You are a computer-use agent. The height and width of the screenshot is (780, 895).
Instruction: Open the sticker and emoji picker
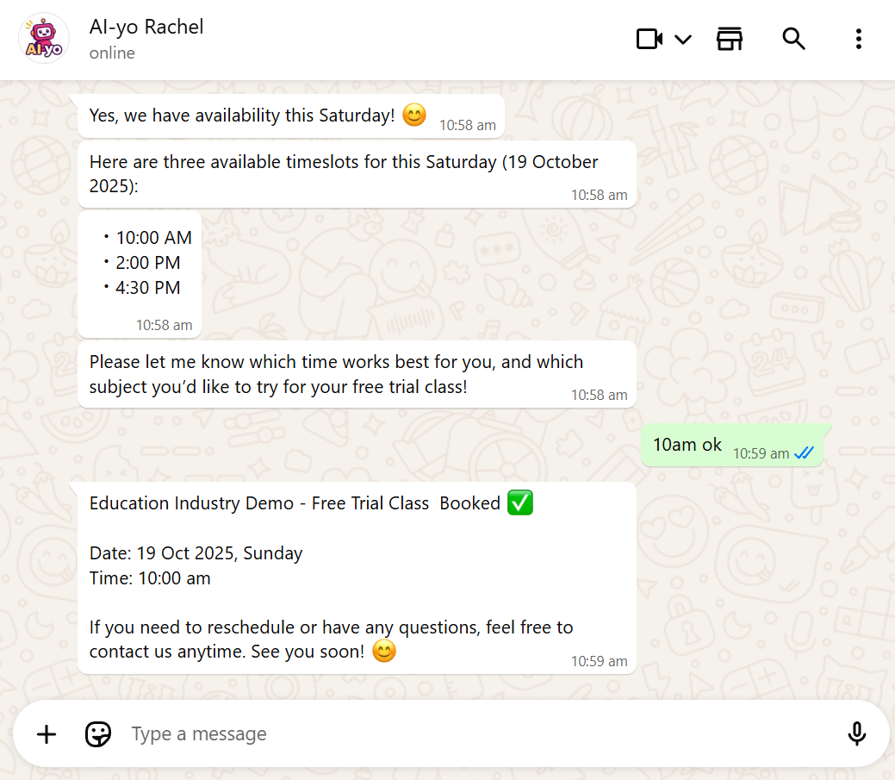(97, 733)
